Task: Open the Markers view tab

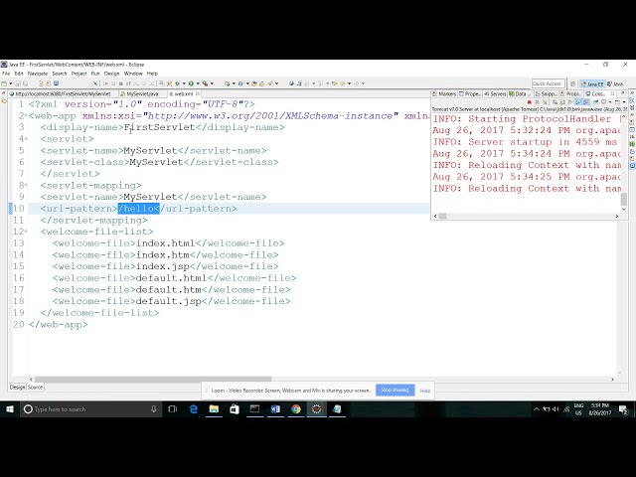Action: (444, 93)
